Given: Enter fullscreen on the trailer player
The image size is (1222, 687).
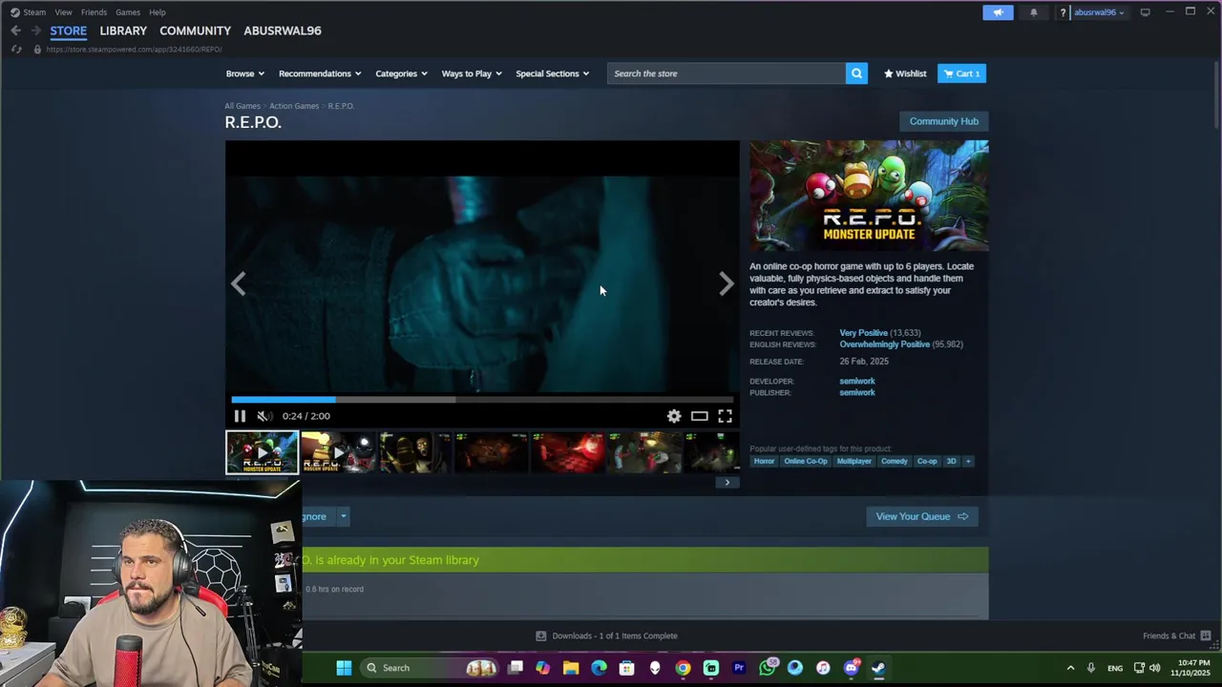Looking at the screenshot, I should 726,416.
